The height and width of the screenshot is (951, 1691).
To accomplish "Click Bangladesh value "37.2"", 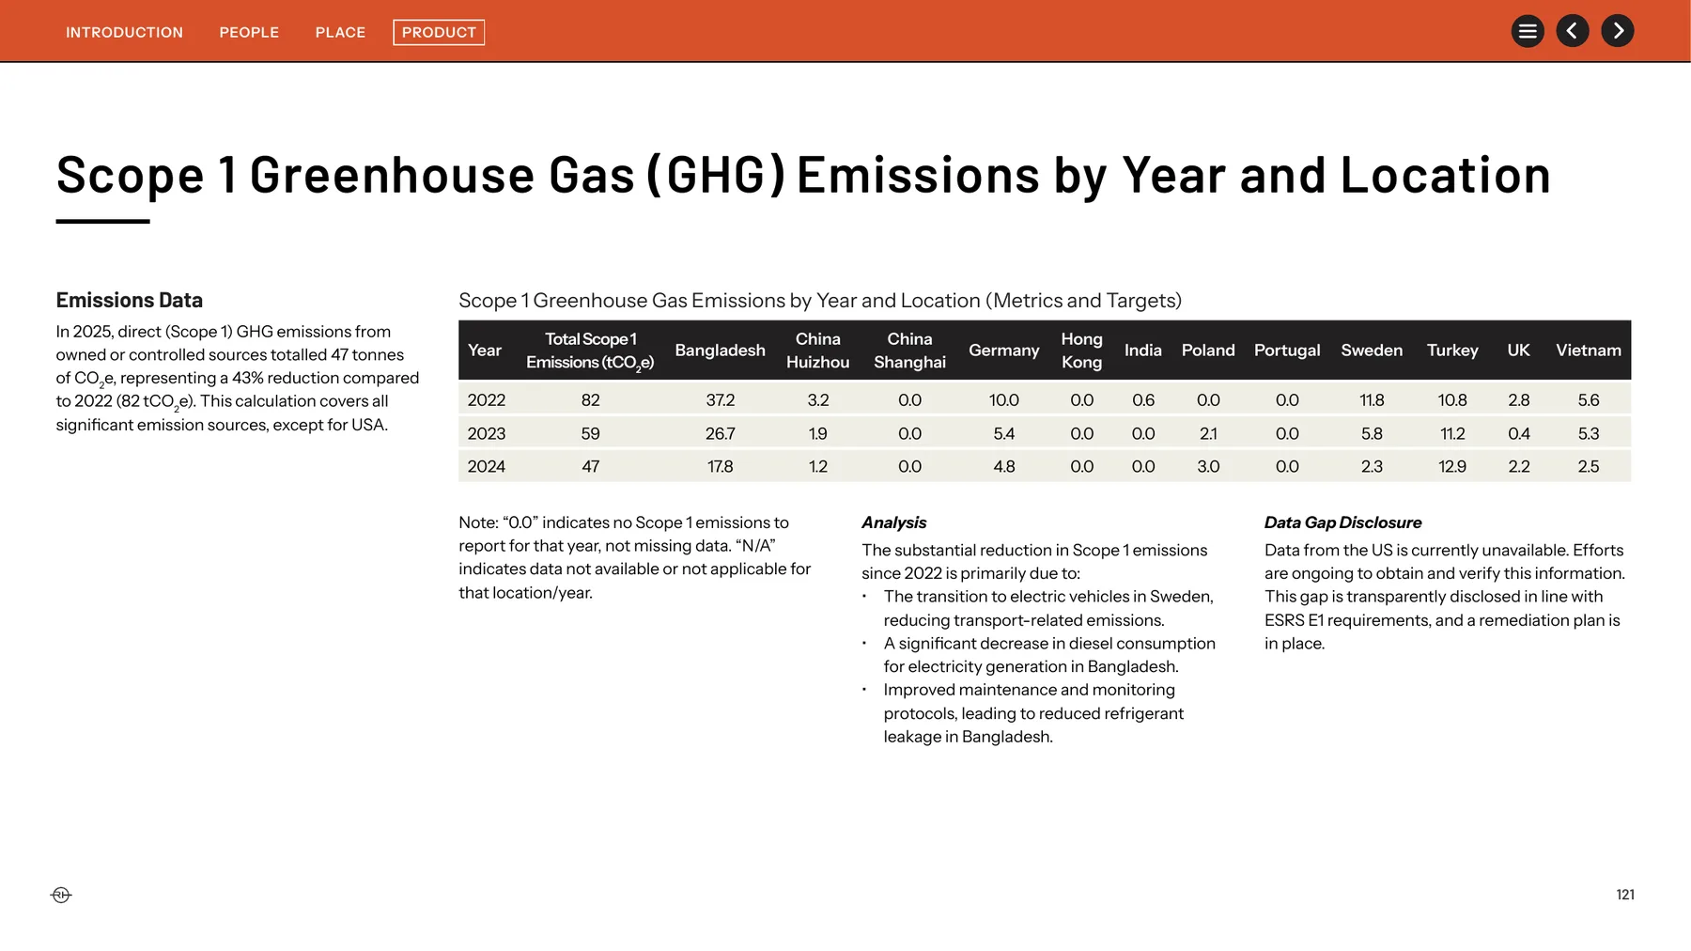I will tap(721, 400).
